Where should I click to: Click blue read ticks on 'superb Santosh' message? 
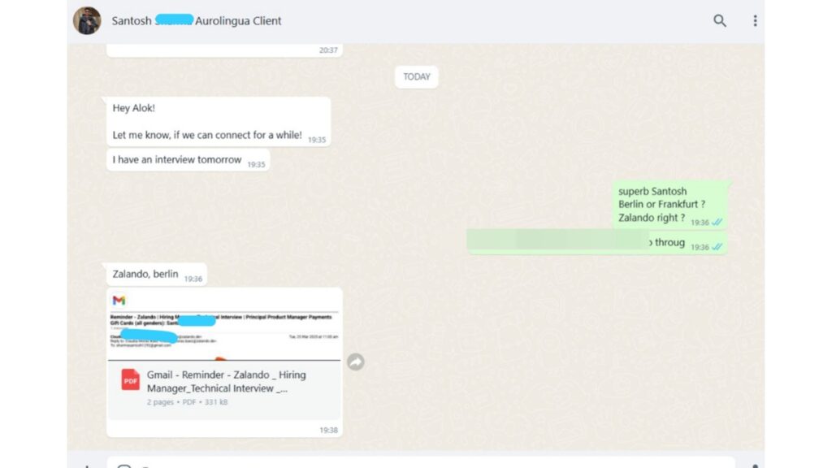click(x=717, y=223)
